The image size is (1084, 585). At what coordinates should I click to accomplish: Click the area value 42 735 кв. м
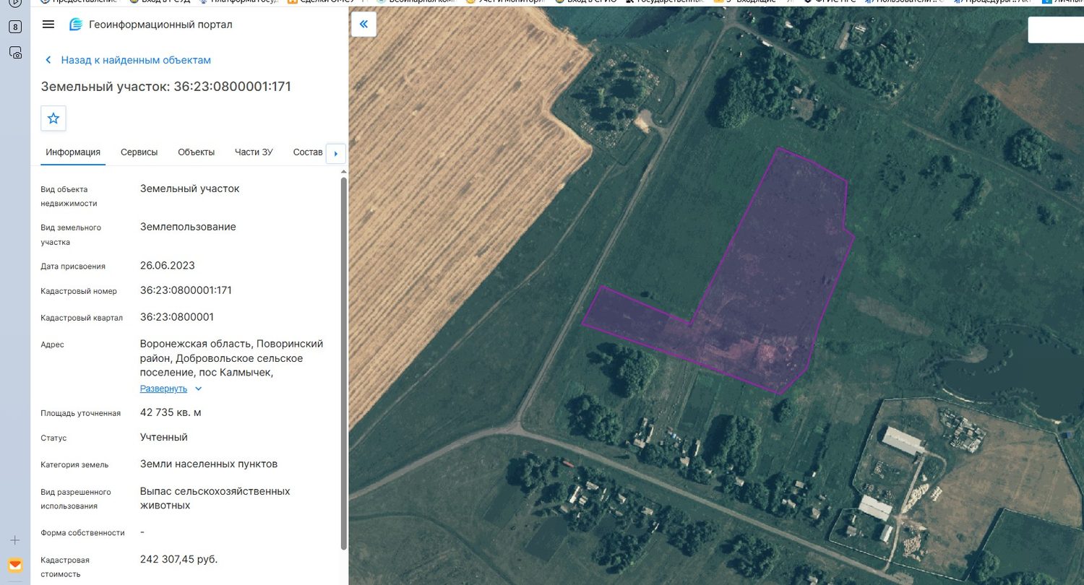click(171, 412)
